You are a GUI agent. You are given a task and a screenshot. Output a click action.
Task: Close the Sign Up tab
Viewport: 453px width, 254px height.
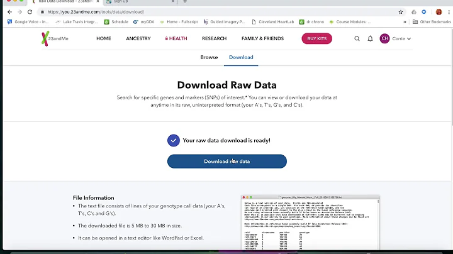click(173, 1)
